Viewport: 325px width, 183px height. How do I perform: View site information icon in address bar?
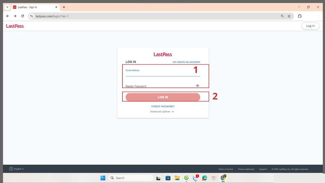[32, 16]
